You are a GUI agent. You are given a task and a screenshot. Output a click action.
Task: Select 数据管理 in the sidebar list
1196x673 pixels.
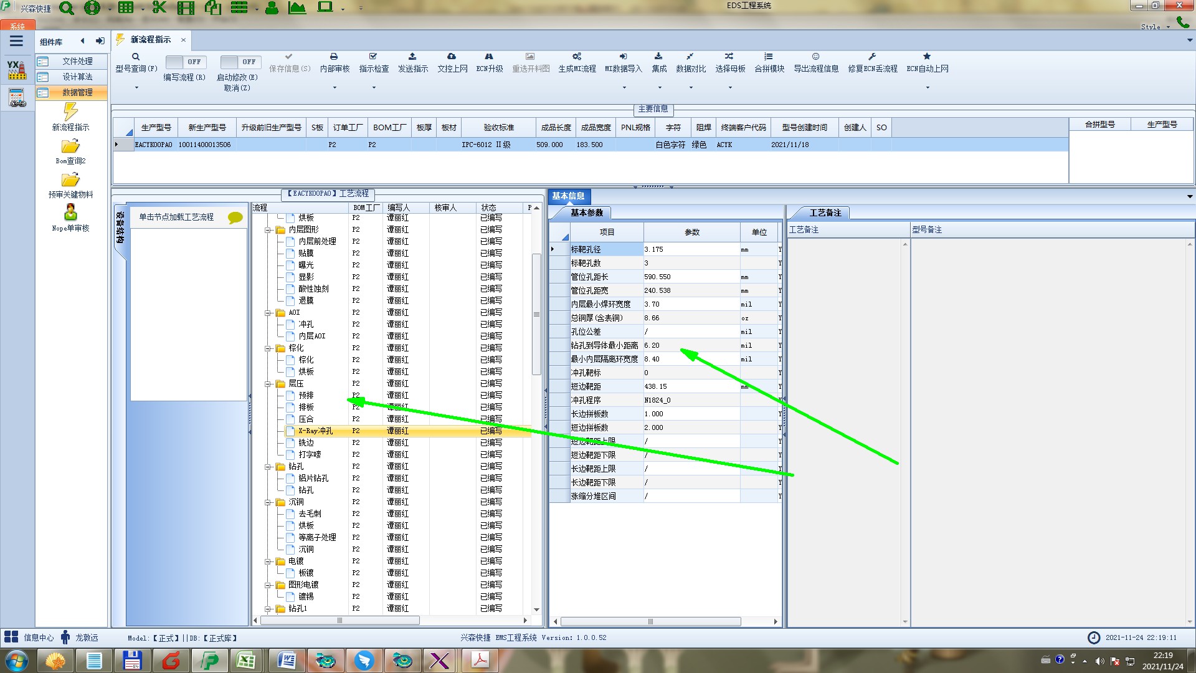77,92
